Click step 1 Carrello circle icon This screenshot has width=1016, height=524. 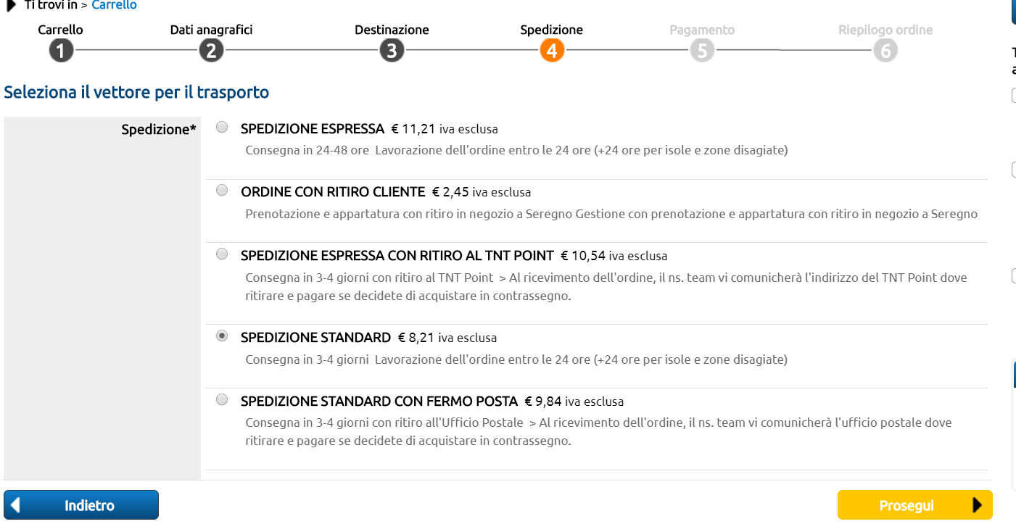62,51
